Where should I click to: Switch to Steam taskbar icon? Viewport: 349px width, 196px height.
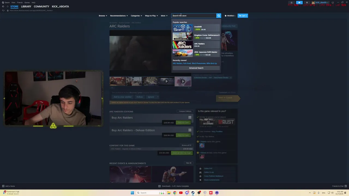click(193, 193)
